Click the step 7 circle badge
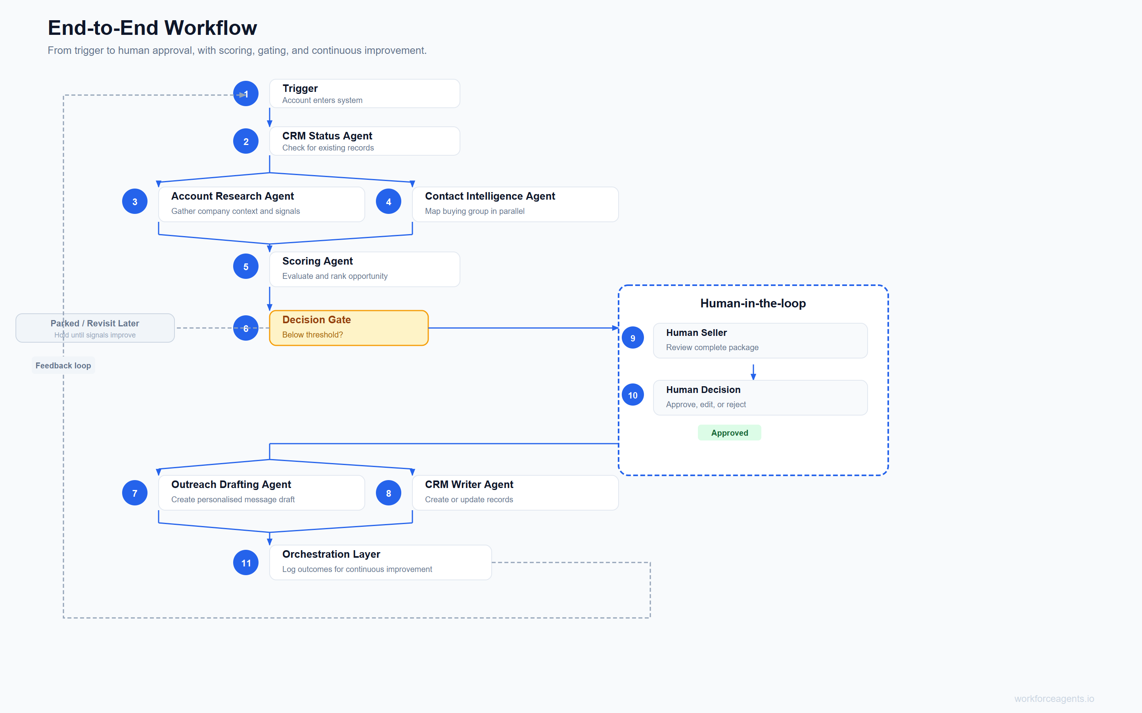This screenshot has width=1142, height=713. tap(134, 493)
